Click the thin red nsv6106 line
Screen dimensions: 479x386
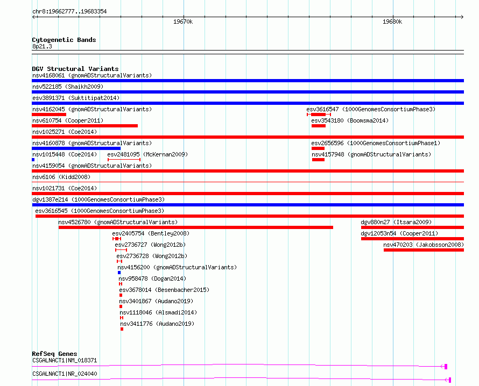[248, 182]
